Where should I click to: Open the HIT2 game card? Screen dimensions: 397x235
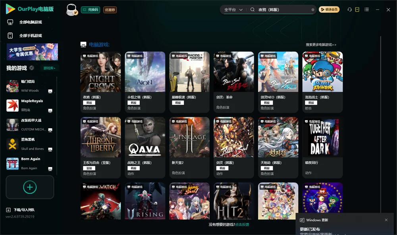point(234,201)
